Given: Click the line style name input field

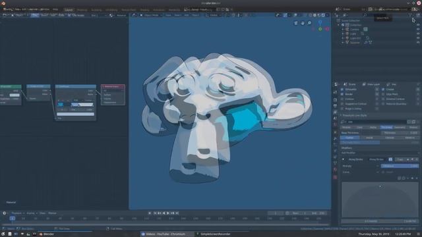Looking at the screenshot, I should point(377,122).
